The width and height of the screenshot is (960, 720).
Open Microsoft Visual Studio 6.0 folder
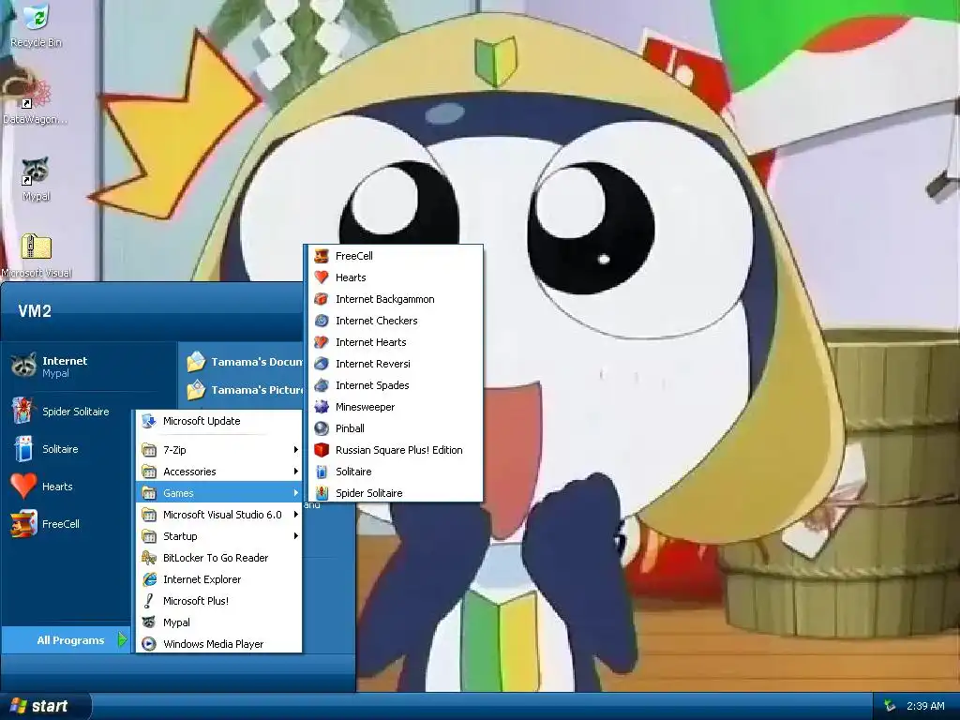click(218, 515)
